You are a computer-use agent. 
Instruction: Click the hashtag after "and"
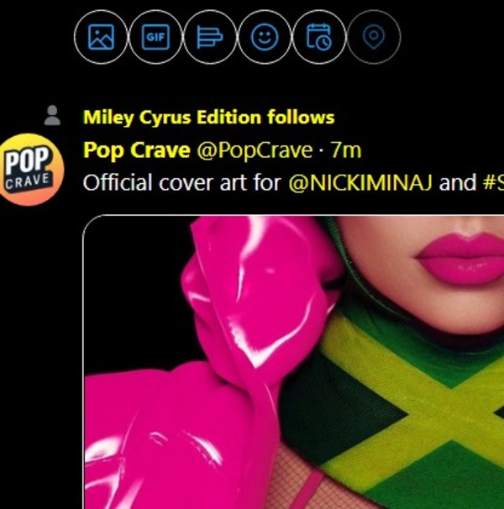click(x=493, y=182)
